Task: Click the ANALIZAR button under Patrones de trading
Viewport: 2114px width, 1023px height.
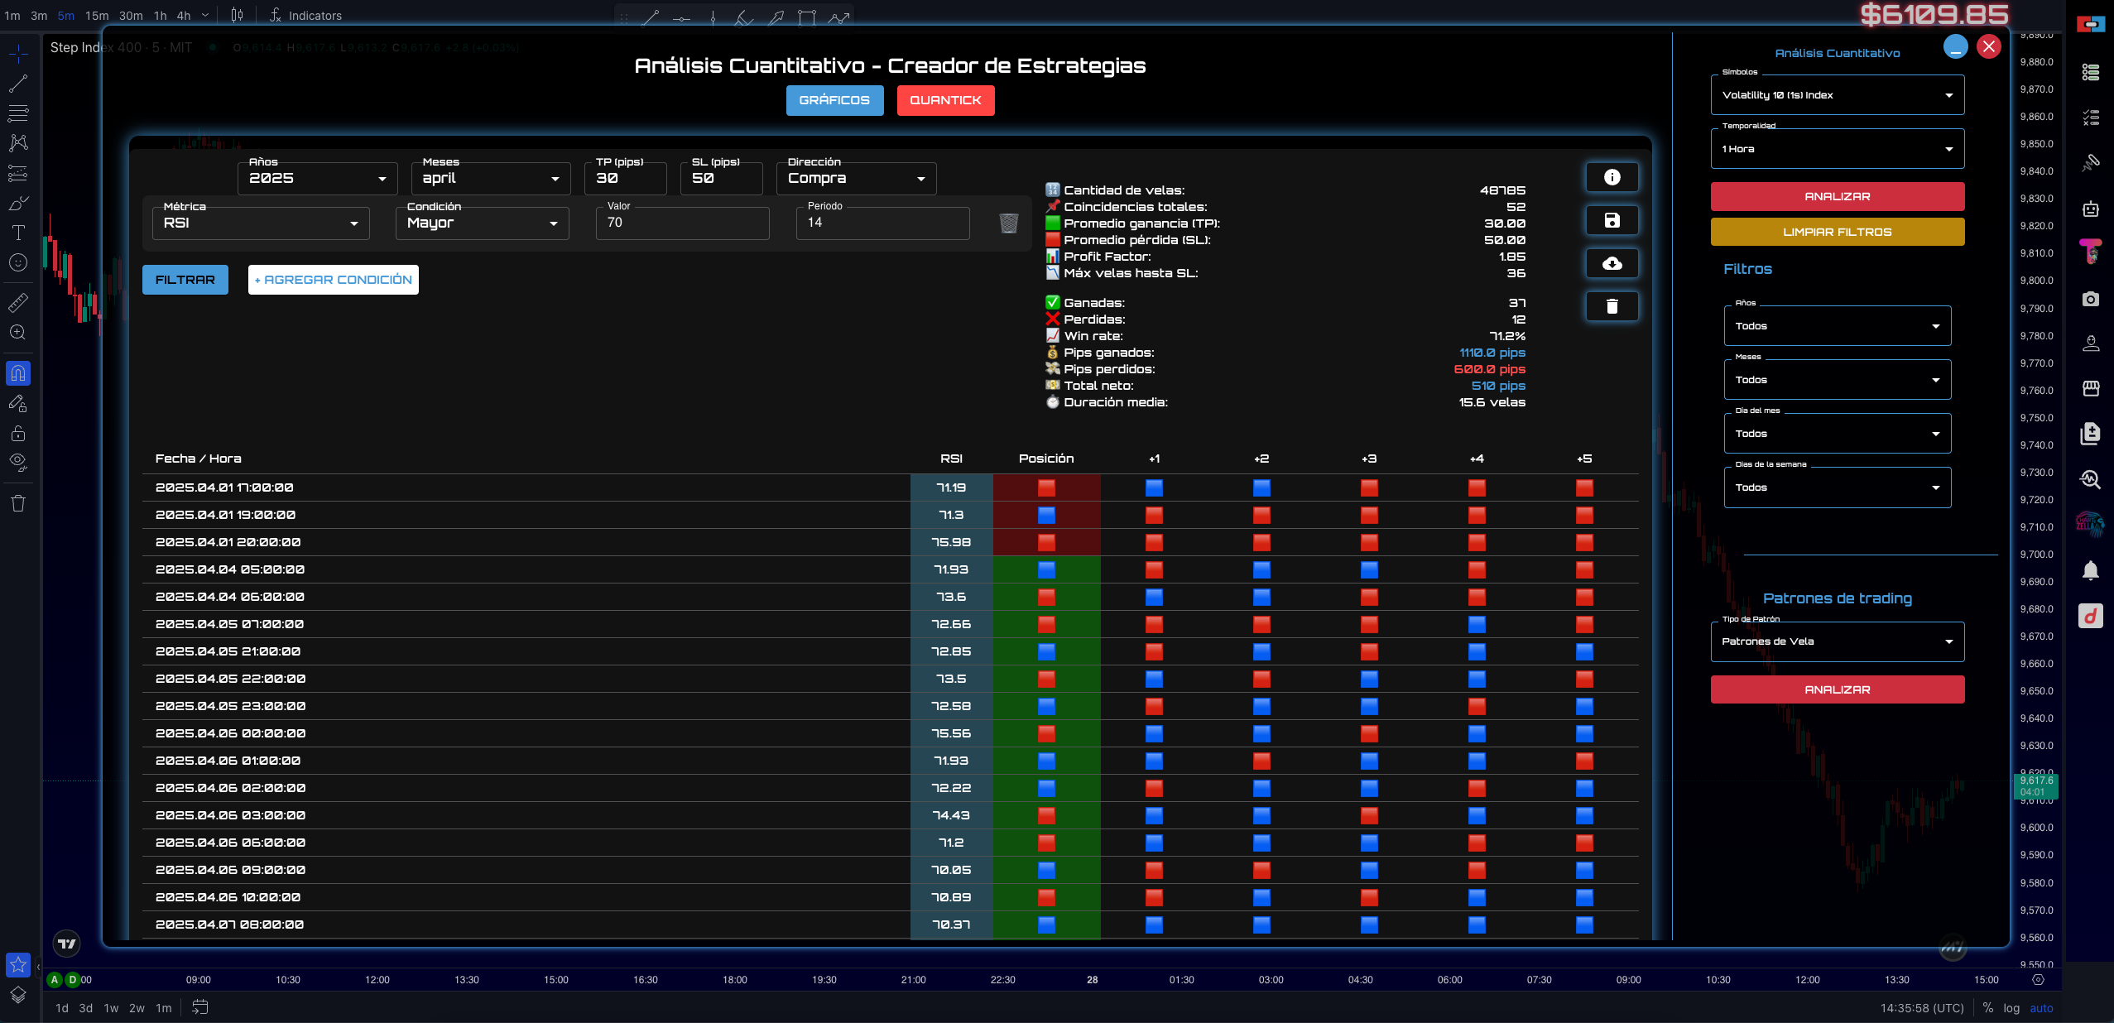Action: (1838, 689)
